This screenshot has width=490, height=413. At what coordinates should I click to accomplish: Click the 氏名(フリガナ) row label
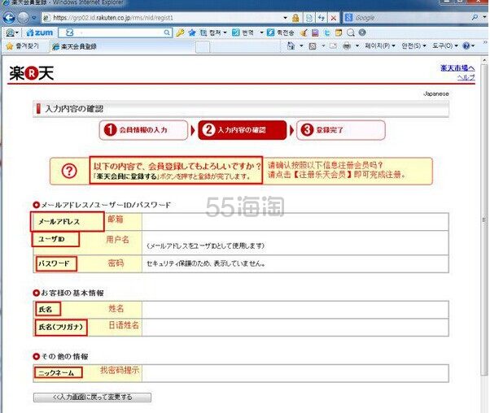(61, 327)
